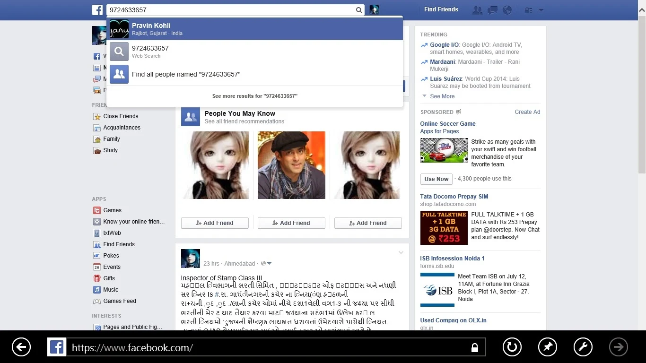The image size is (646, 363).
Task: Click the Gifts icon in the sidebar
Action: [97, 278]
